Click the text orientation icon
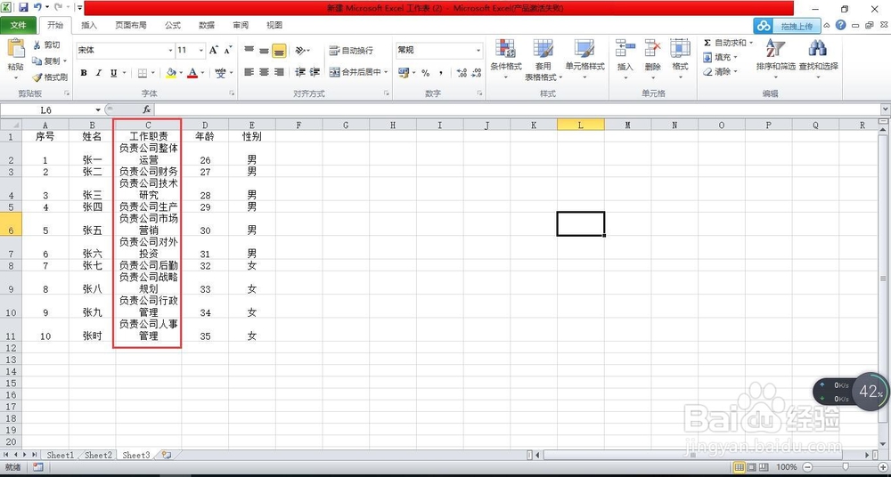 coord(300,50)
